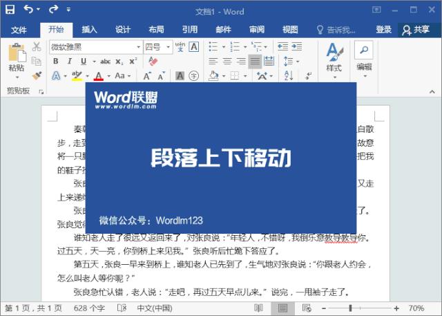Toggle subscript formatting

coord(119,62)
